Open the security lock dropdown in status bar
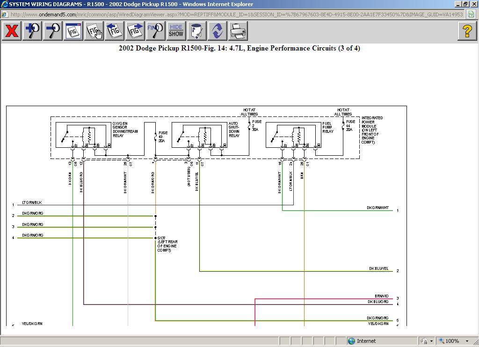Image resolution: width=479 pixels, height=347 pixels. [431, 341]
